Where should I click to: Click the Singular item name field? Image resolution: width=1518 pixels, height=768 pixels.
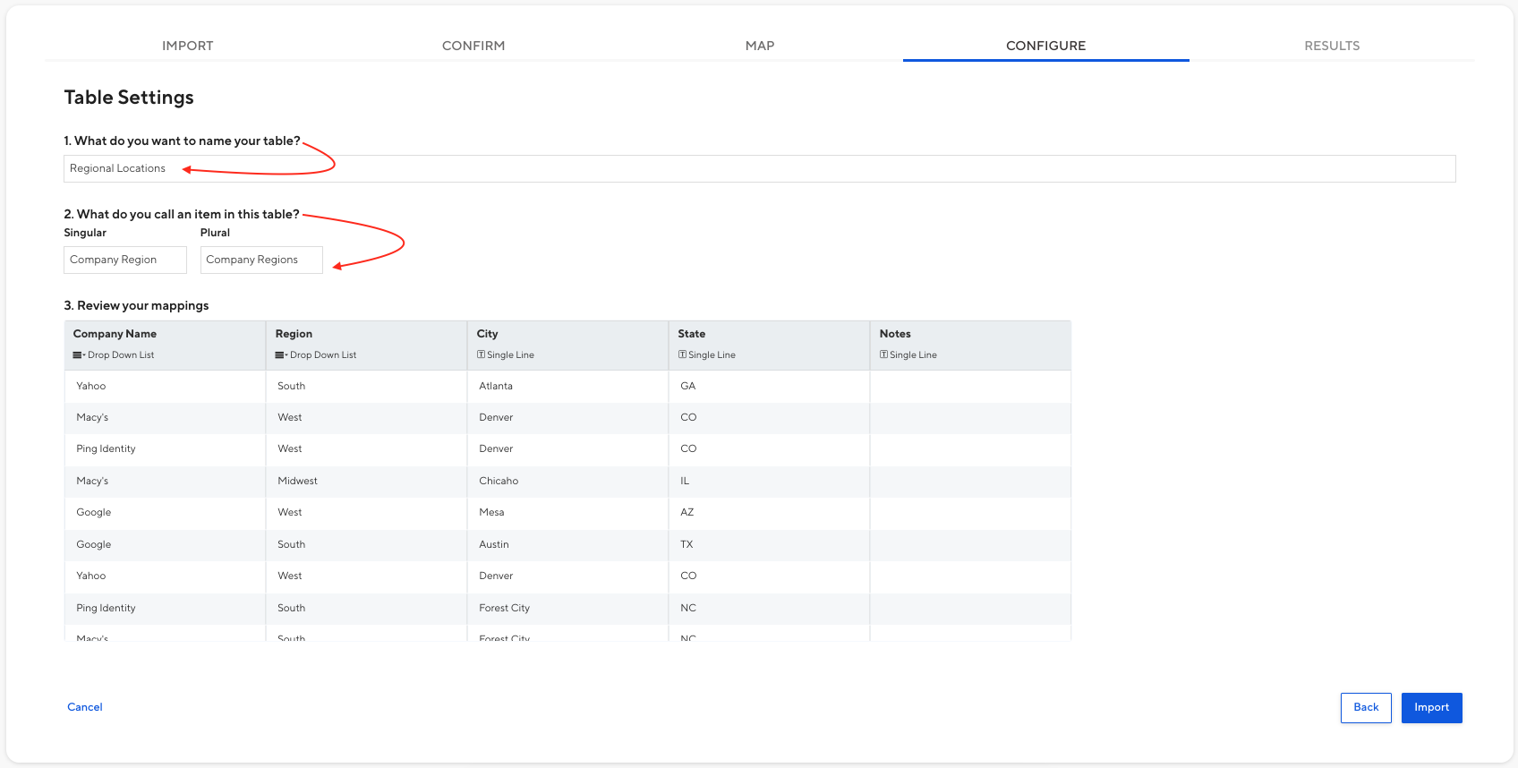[x=125, y=260]
